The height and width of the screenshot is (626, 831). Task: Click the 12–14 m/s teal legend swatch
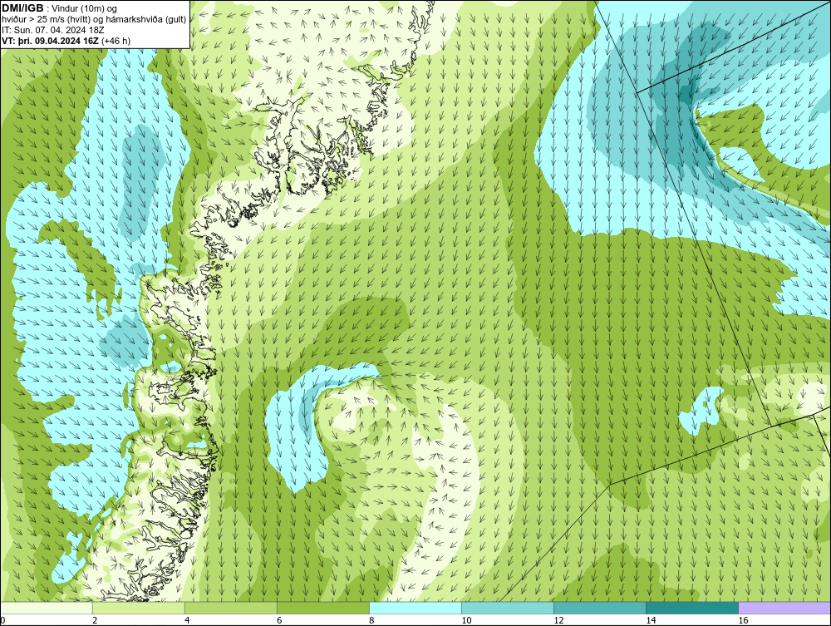[600, 608]
